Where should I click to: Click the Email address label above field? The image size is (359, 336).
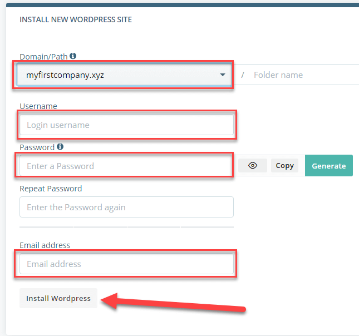[x=45, y=245]
